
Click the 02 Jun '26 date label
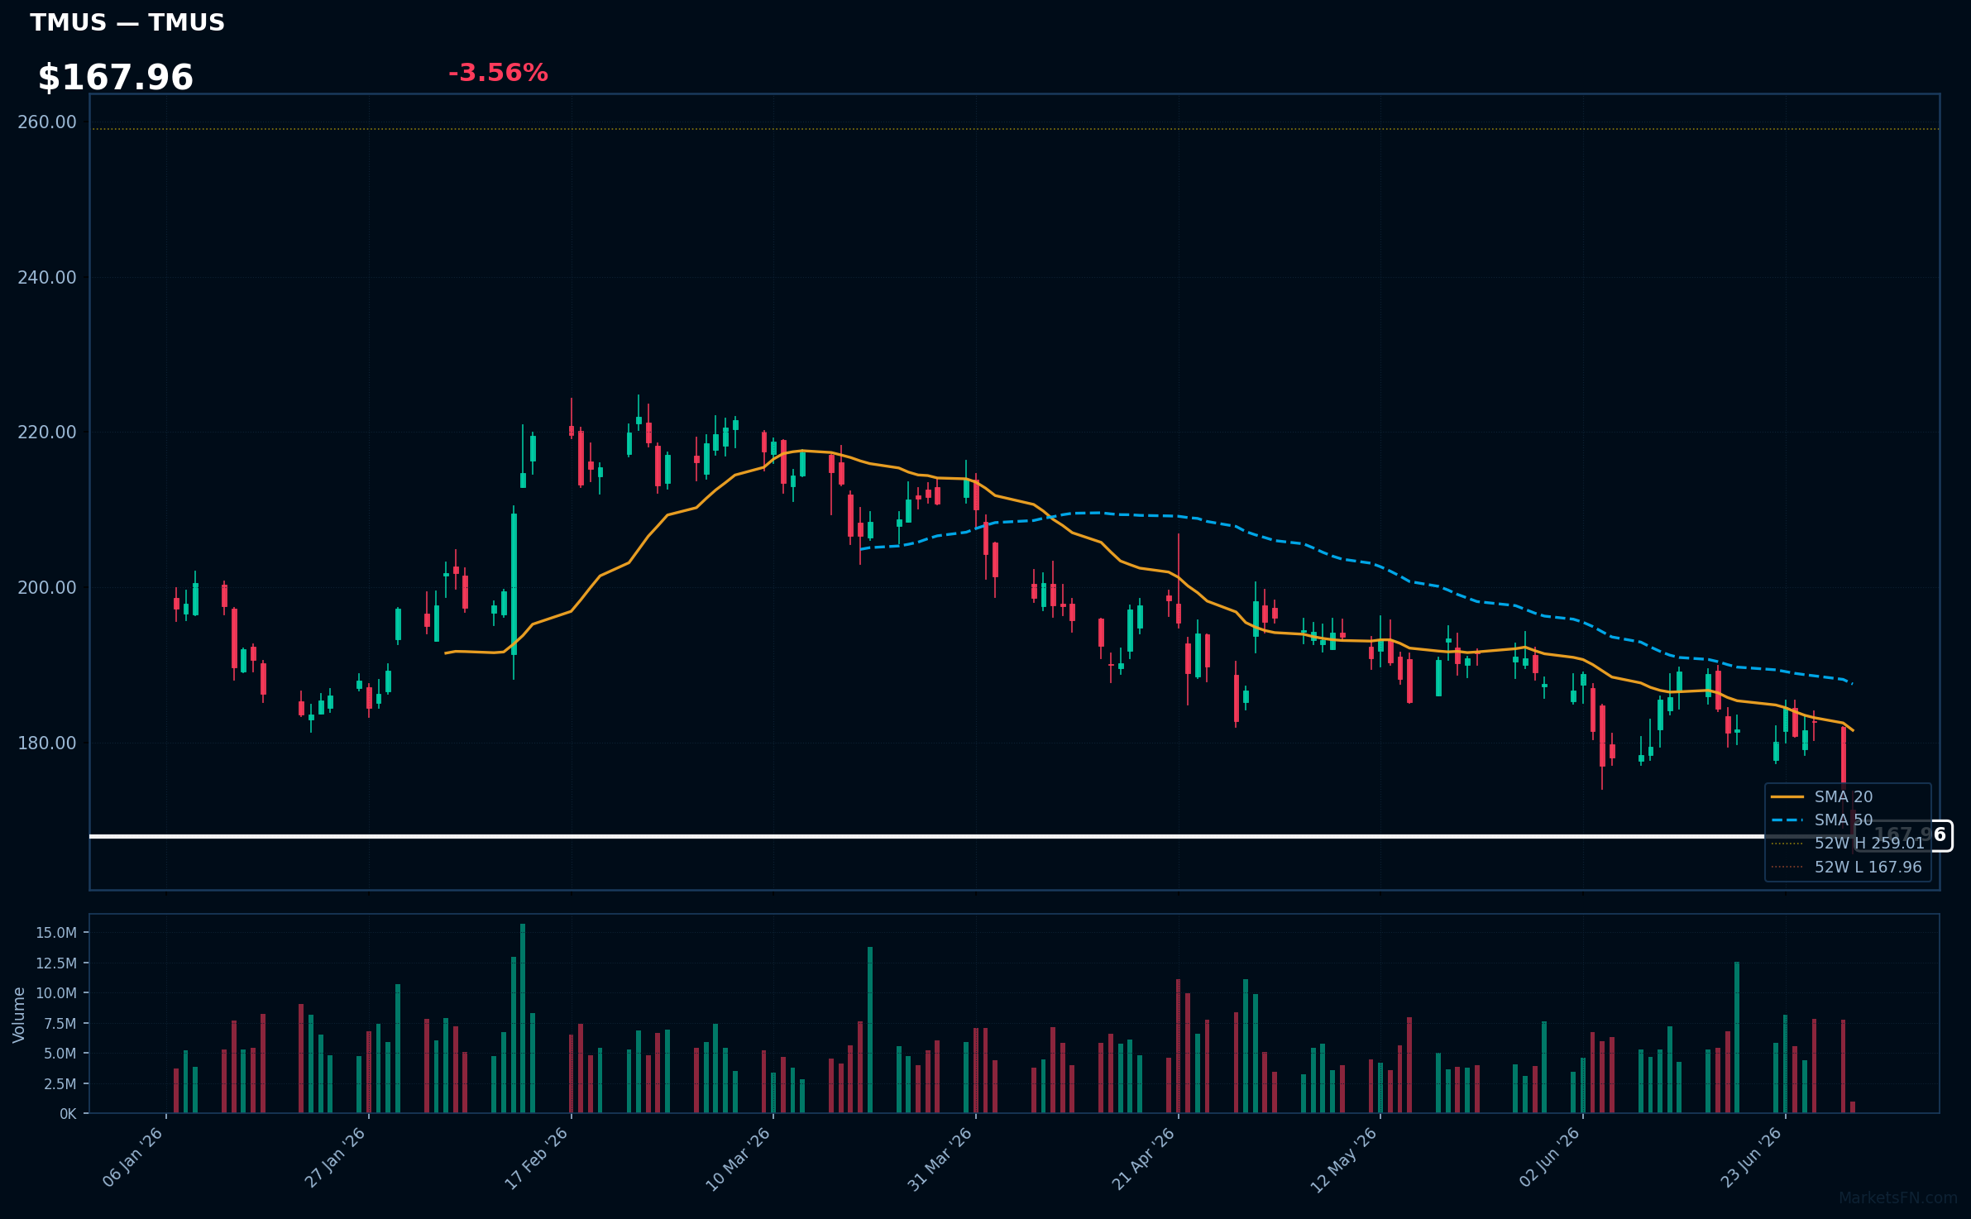tap(1549, 1158)
